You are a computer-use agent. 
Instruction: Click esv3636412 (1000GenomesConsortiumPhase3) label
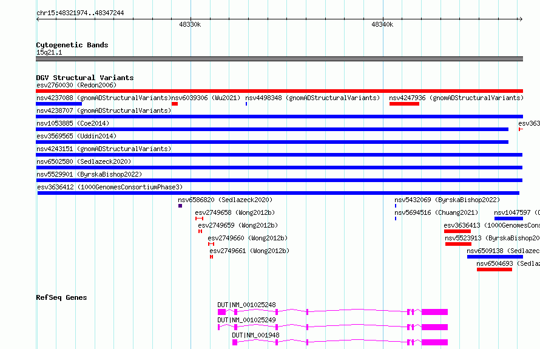click(110, 187)
